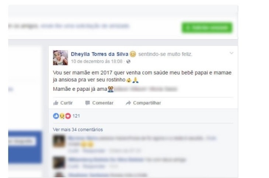The image size is (269, 178).
Task: Click Dheylla's profile picture thumbnail
Action: coord(60,57)
